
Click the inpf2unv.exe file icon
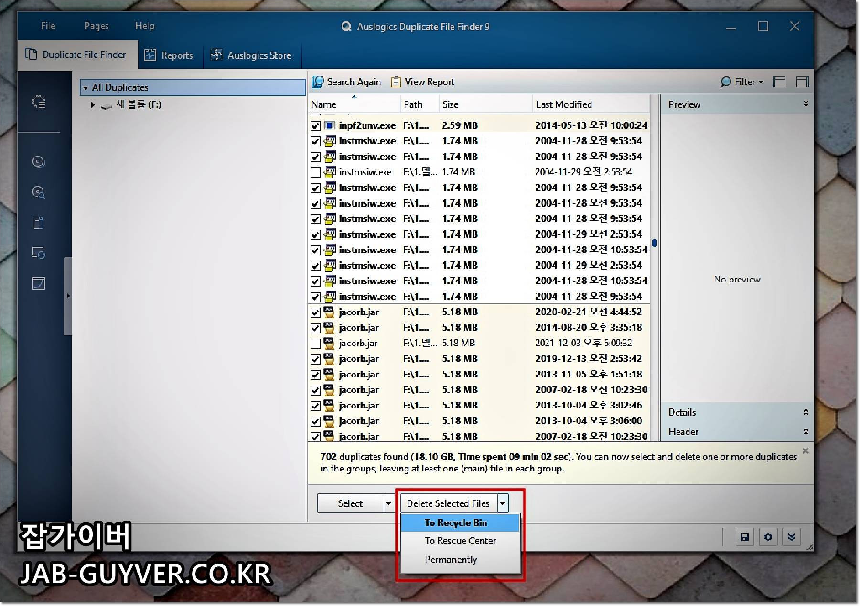tap(330, 125)
